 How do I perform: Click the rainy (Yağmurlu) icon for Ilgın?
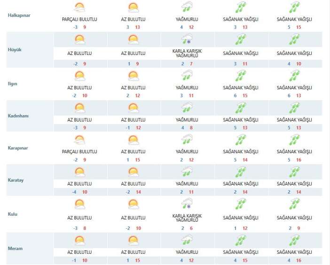(187, 75)
